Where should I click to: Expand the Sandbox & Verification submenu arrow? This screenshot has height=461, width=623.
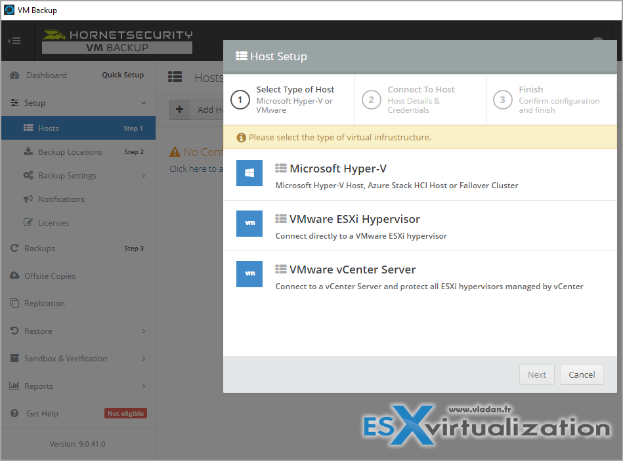[144, 359]
